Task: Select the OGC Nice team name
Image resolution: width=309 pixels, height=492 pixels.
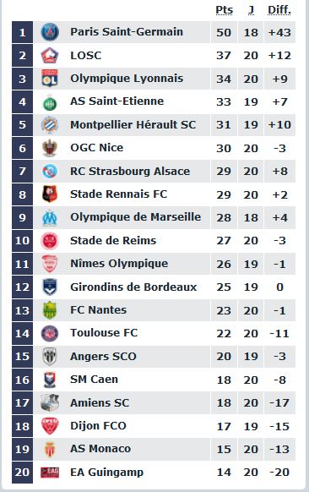Action: [96, 148]
